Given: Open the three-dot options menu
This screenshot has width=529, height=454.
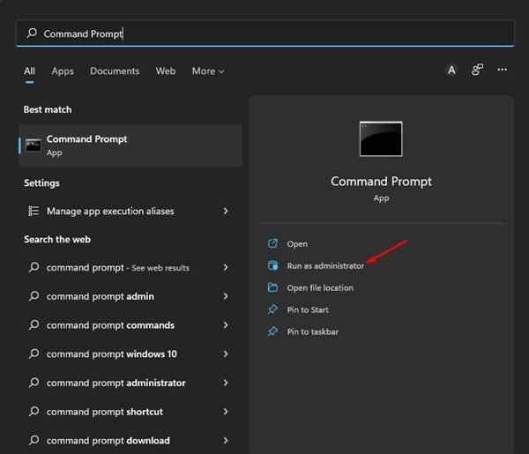Looking at the screenshot, I should (x=502, y=70).
